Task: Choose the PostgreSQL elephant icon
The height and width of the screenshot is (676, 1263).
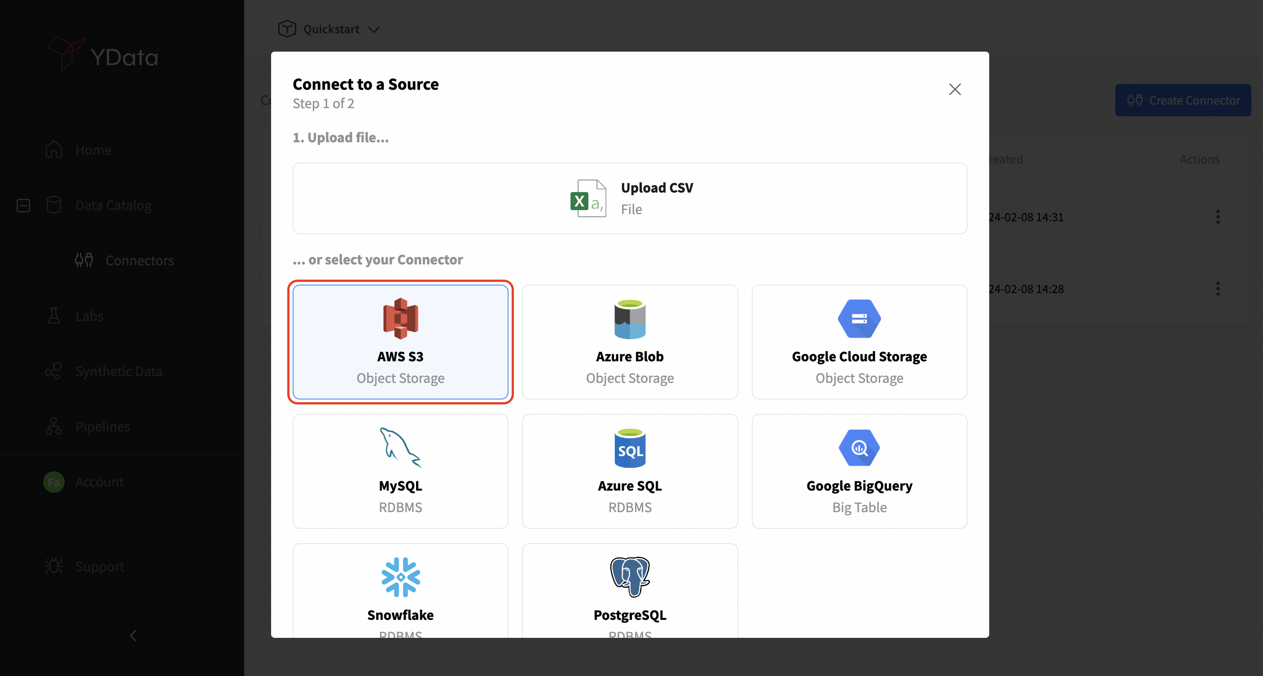Action: click(x=630, y=577)
